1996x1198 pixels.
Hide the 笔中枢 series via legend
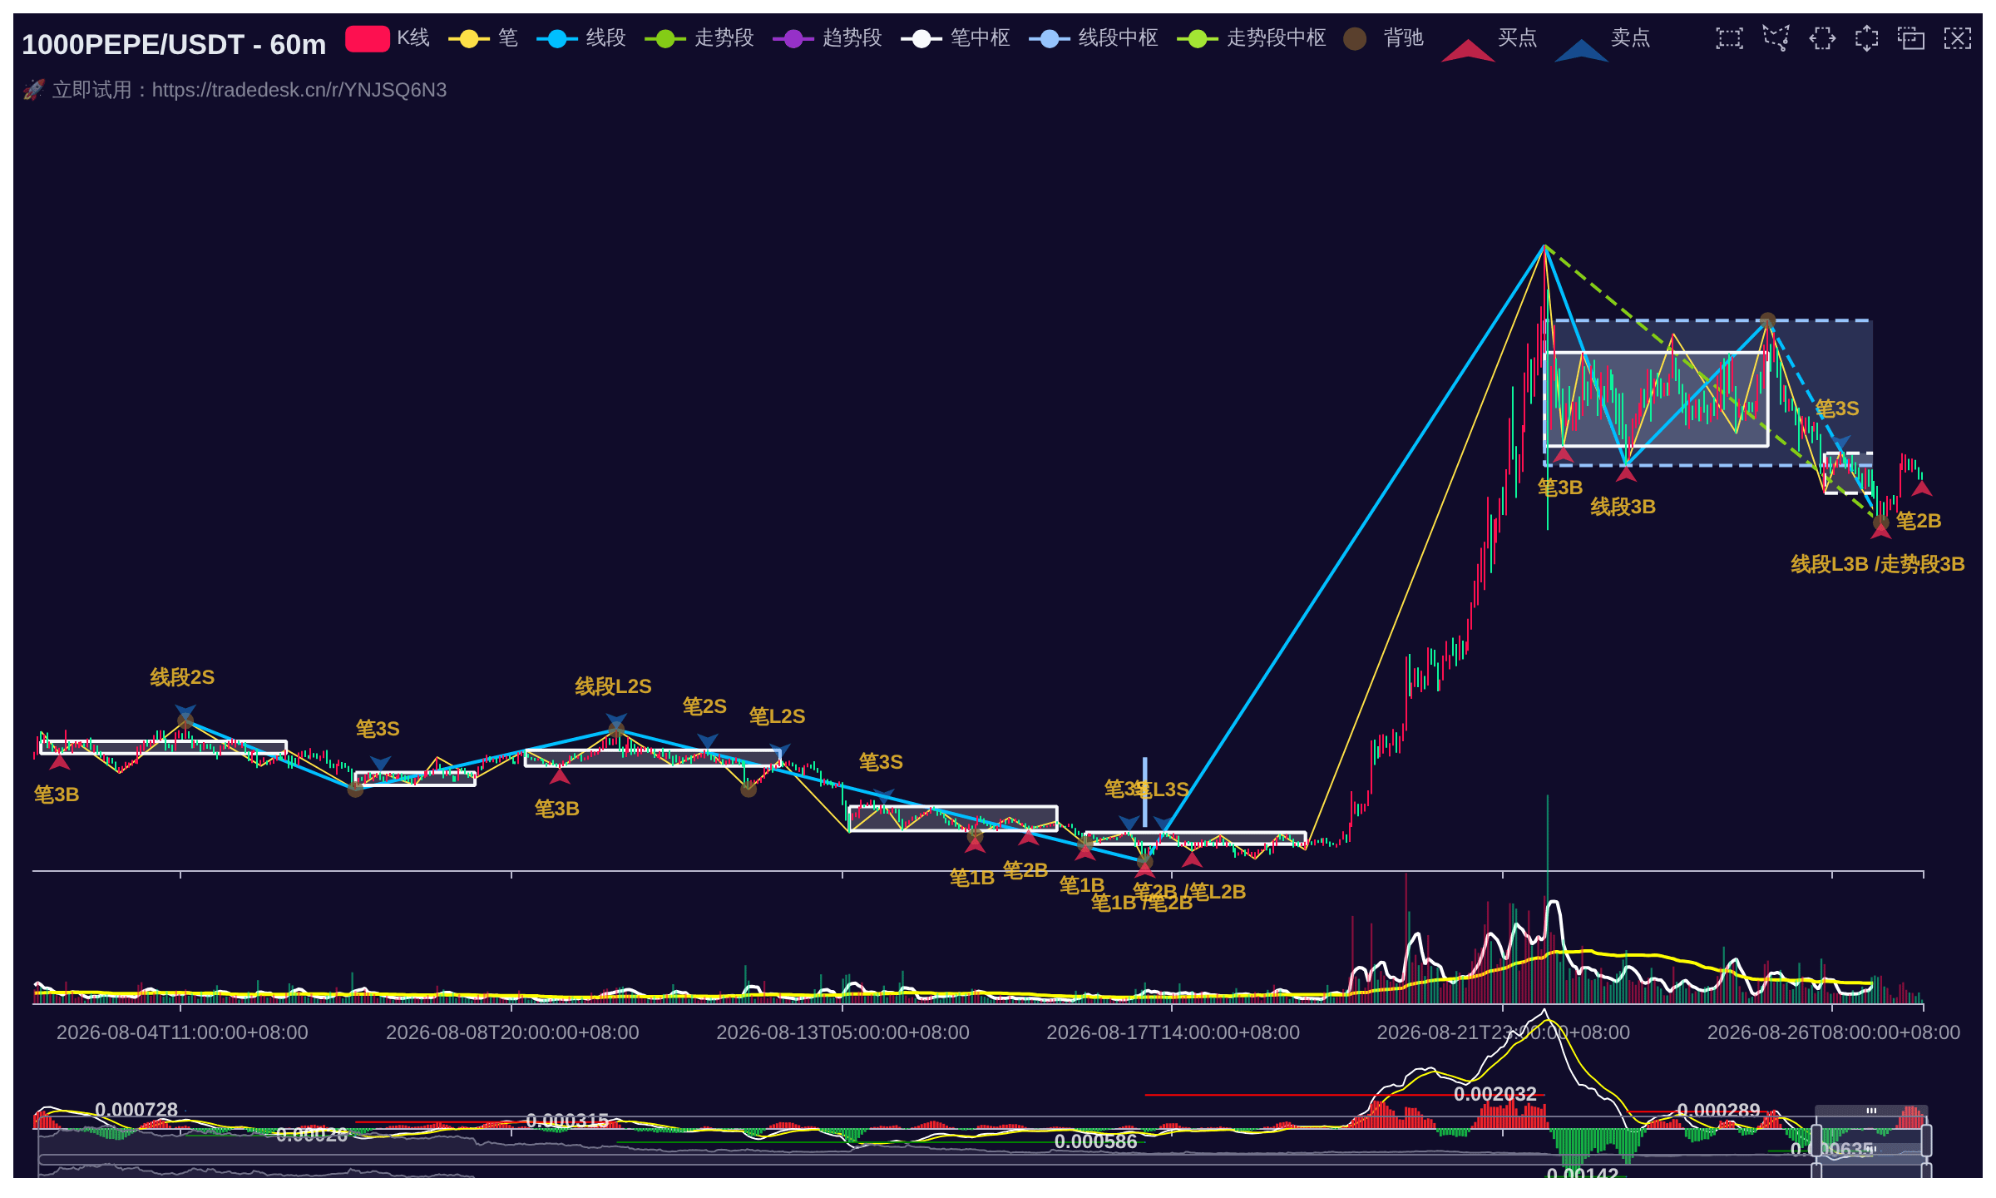click(956, 38)
